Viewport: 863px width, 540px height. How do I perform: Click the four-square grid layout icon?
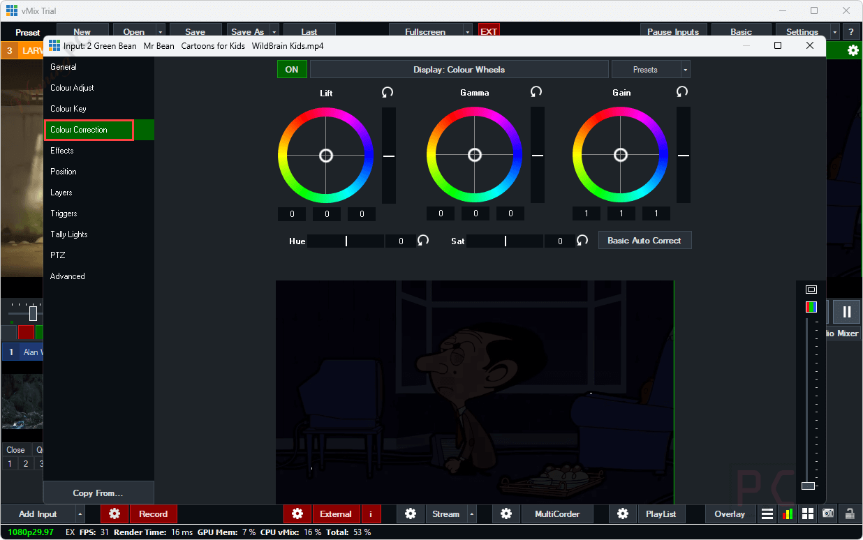(x=808, y=514)
